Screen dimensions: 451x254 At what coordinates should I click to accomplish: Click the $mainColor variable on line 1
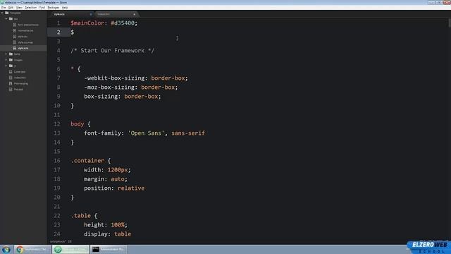point(87,23)
